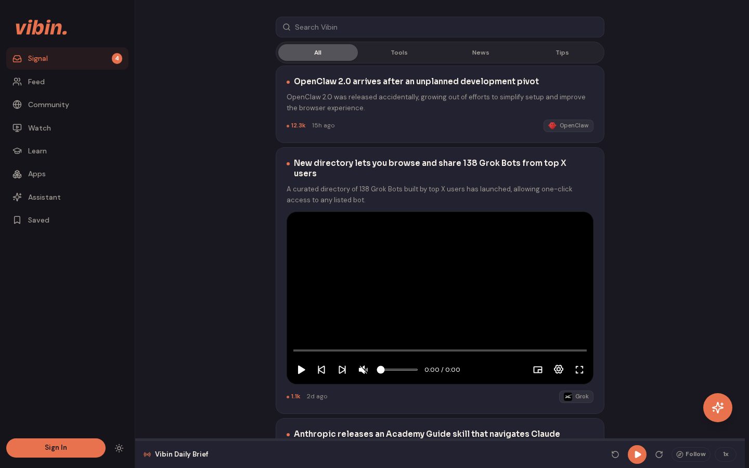Rewind the Daily Brief audio
This screenshot has width=749, height=468.
point(615,454)
